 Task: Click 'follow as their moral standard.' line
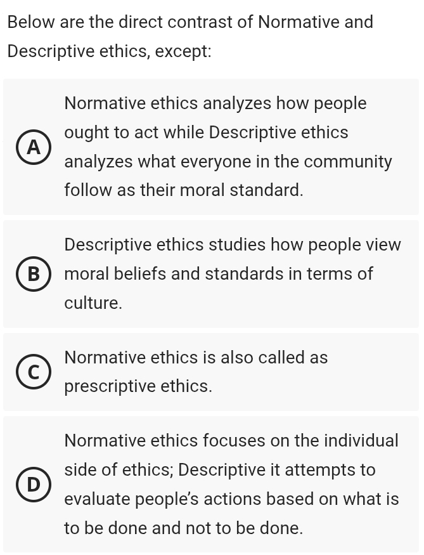(184, 190)
